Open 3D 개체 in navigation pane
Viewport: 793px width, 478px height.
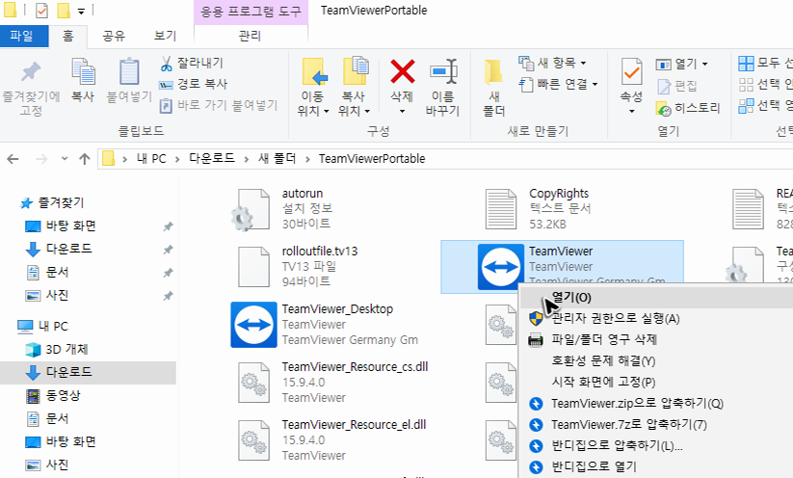66,350
